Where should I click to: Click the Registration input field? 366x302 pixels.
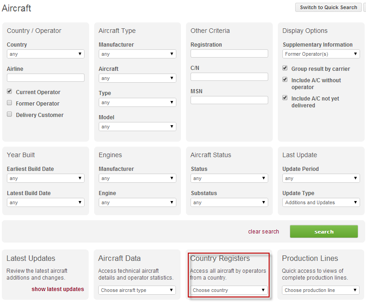229,53
